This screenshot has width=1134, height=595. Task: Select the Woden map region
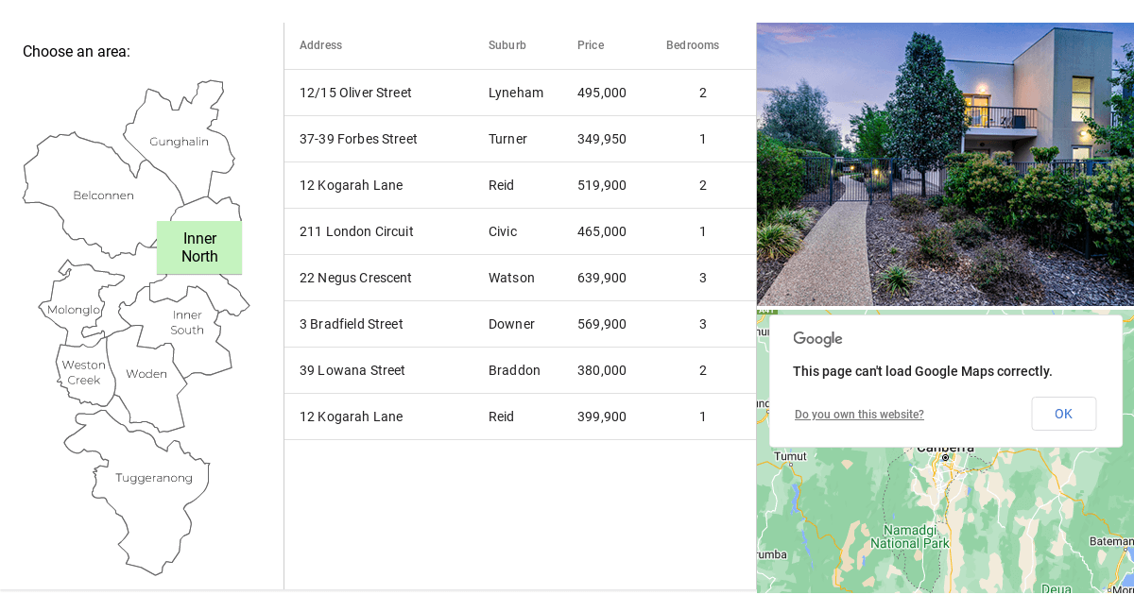click(x=146, y=374)
